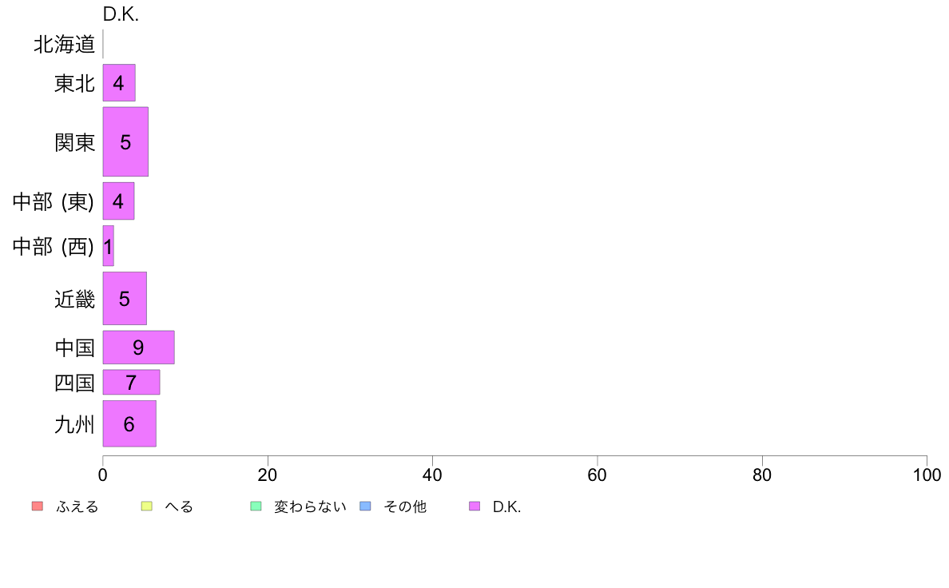Select the 四国 bar labeled 7
Image resolution: width=949 pixels, height=588 pixels.
pos(131,382)
